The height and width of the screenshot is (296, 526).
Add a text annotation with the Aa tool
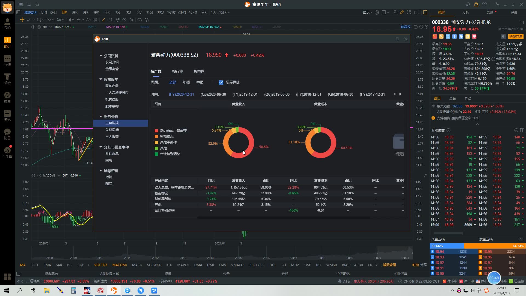point(88,20)
